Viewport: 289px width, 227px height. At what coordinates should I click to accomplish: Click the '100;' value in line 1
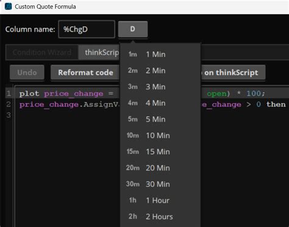coord(255,94)
